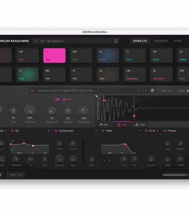Click the preset search magnifier icon
189x216 pixels.
click(x=35, y=41)
